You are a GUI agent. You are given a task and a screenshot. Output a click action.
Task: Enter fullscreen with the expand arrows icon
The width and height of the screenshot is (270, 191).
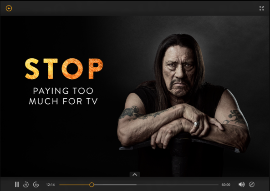click(261, 8)
